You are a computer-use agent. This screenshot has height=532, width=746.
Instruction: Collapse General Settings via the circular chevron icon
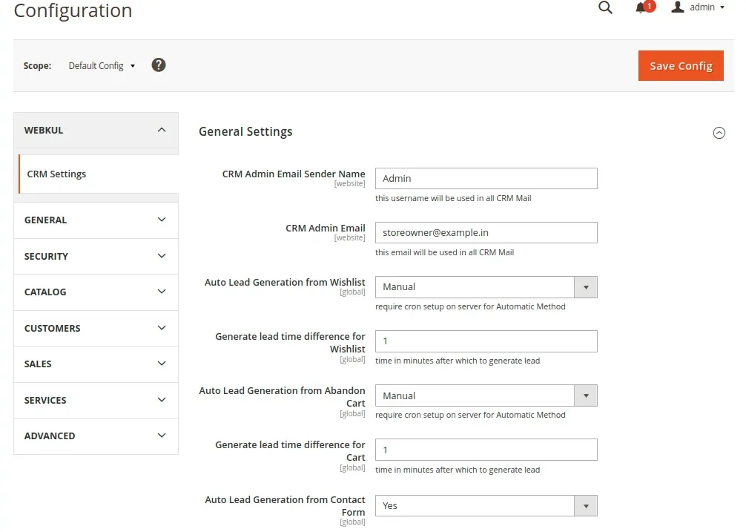pyautogui.click(x=719, y=132)
